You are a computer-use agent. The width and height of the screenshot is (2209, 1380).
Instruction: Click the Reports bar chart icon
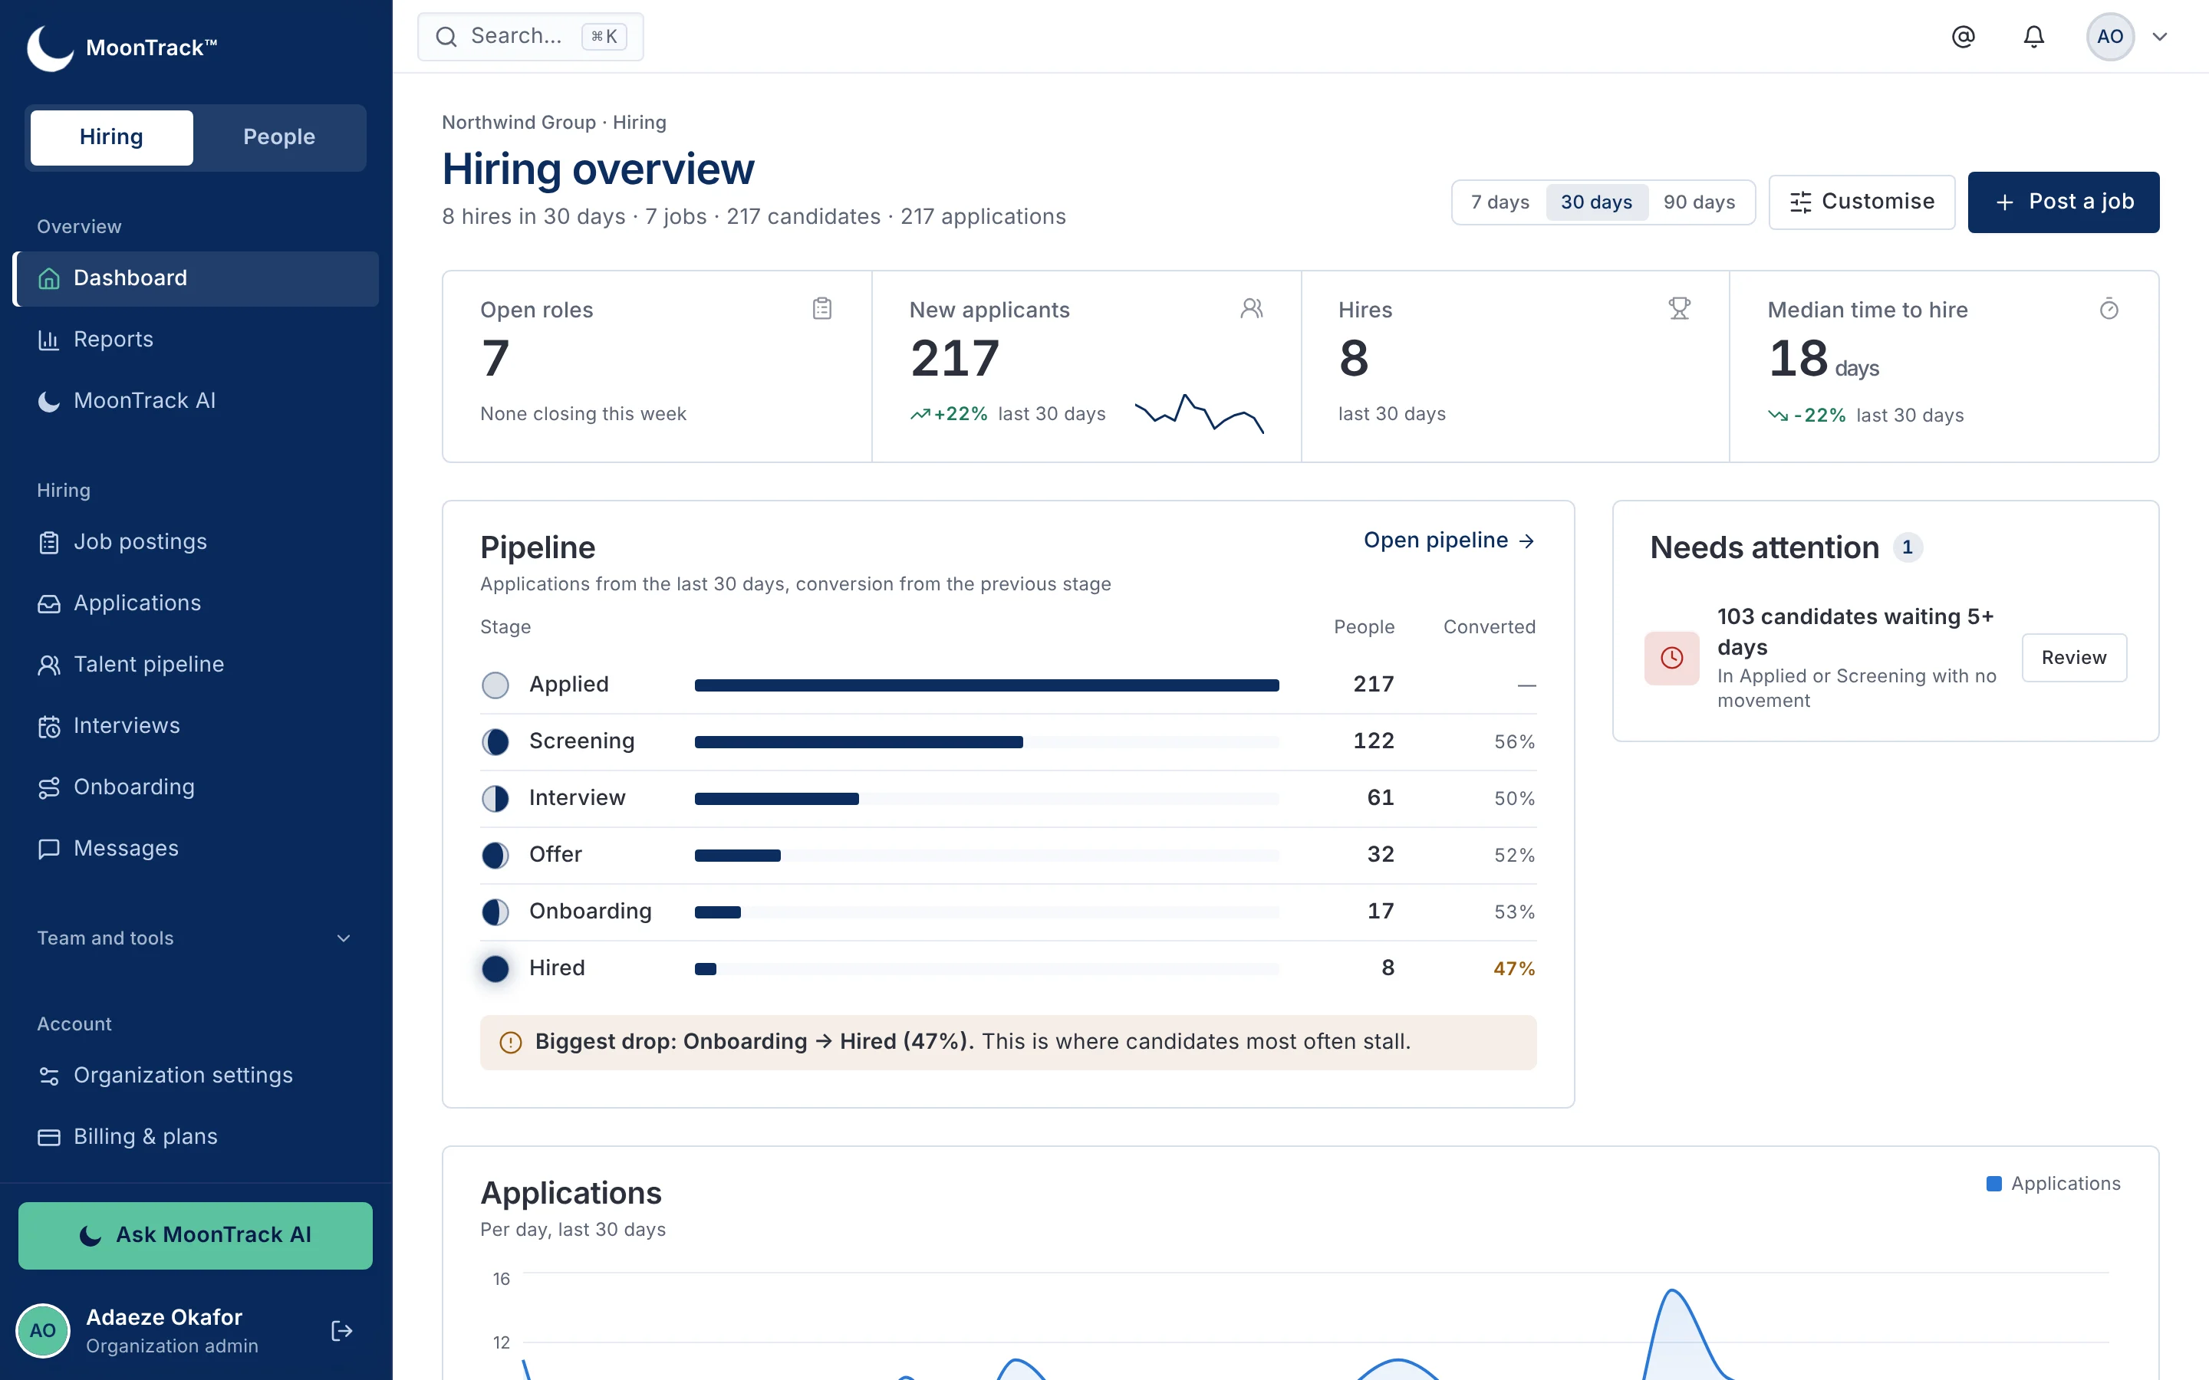(49, 340)
